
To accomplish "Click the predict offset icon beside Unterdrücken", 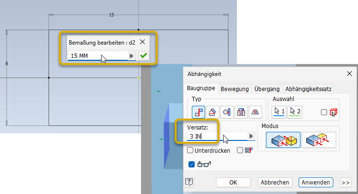I will tap(249, 150).
